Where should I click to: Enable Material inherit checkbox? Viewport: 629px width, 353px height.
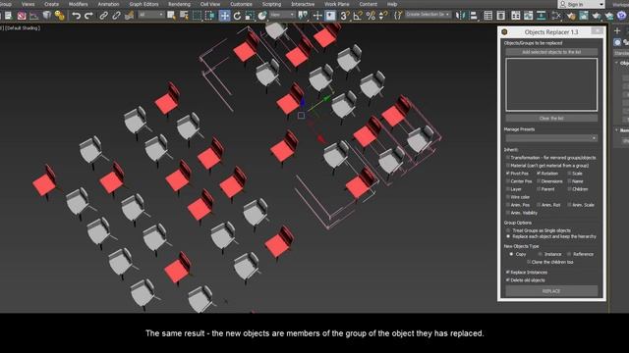click(508, 166)
